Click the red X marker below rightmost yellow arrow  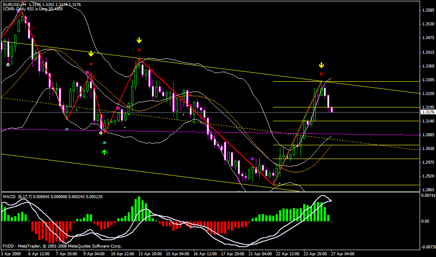(x=321, y=74)
